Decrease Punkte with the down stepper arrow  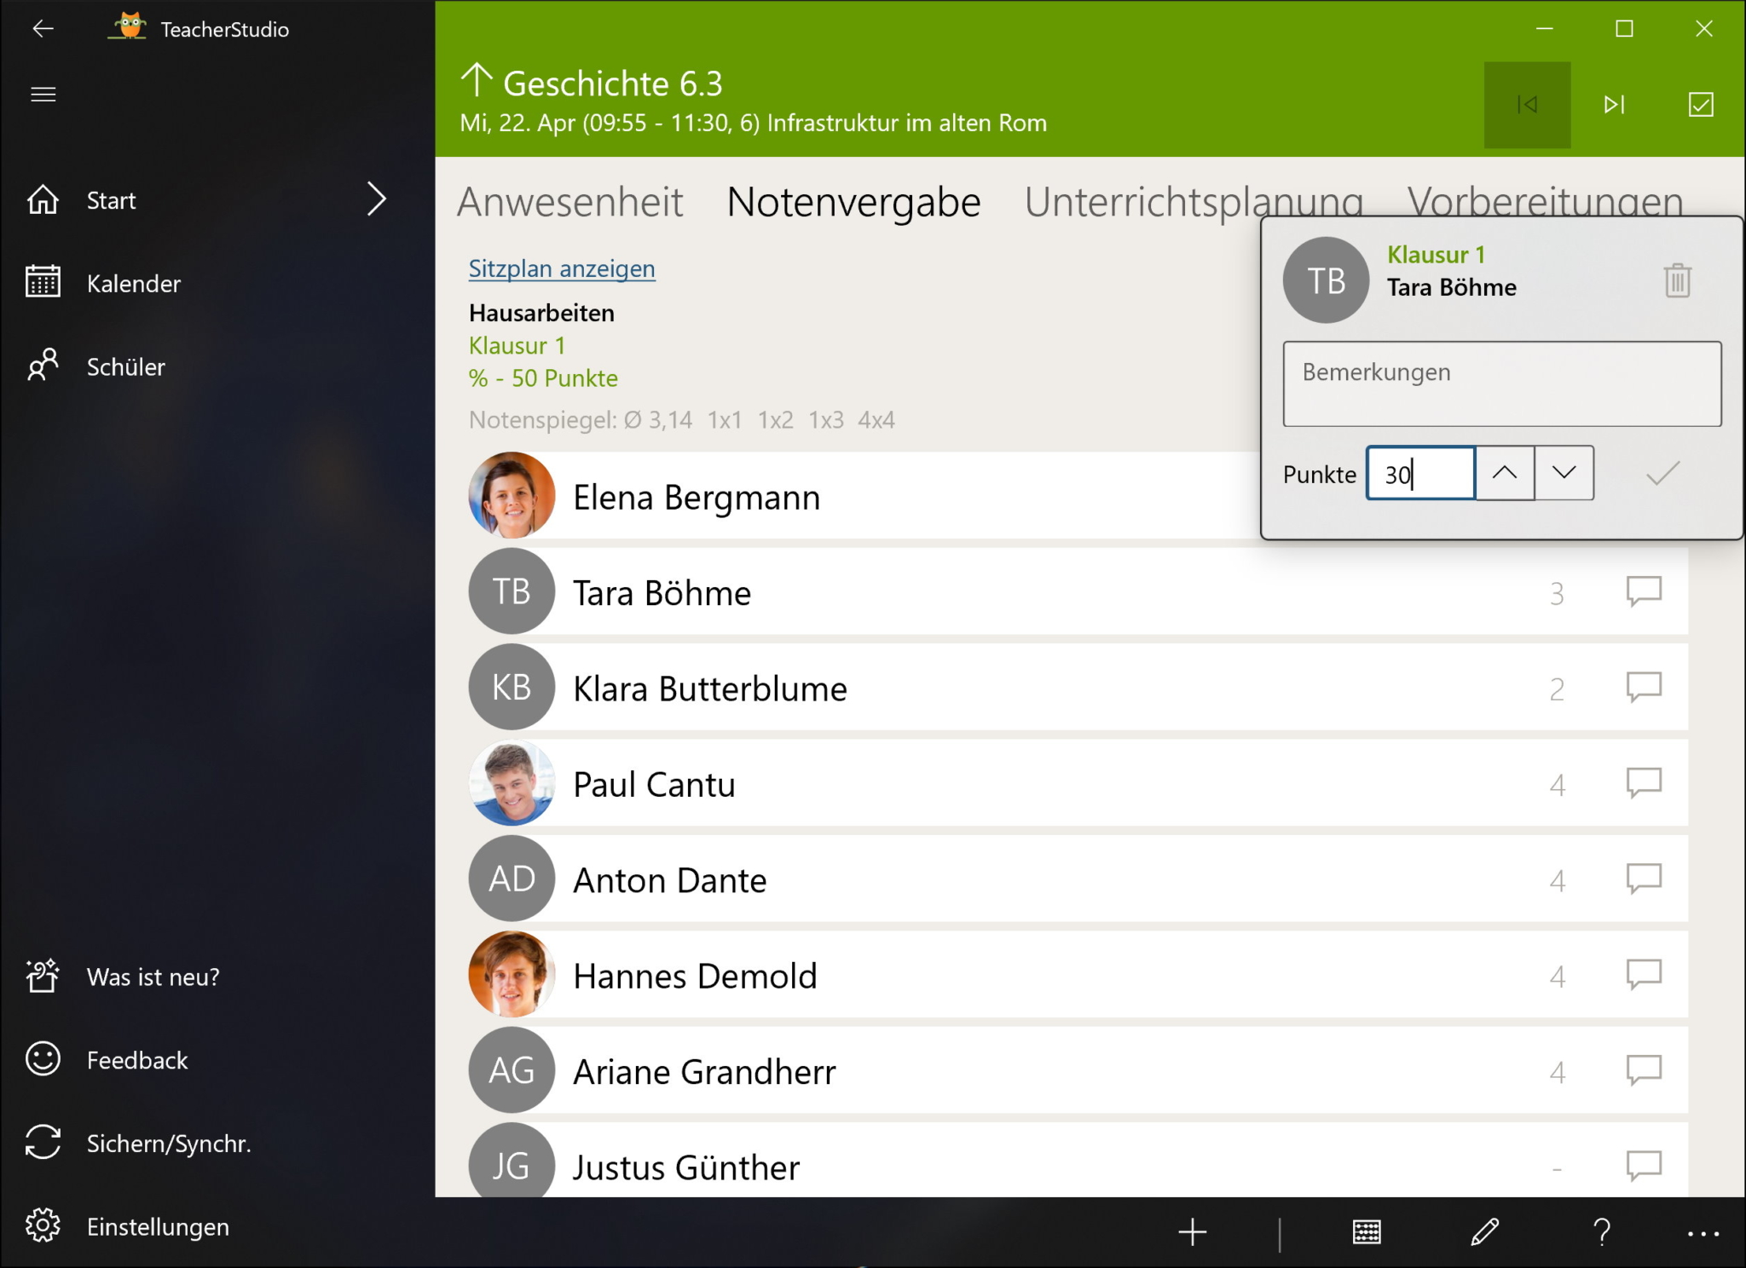pos(1564,473)
